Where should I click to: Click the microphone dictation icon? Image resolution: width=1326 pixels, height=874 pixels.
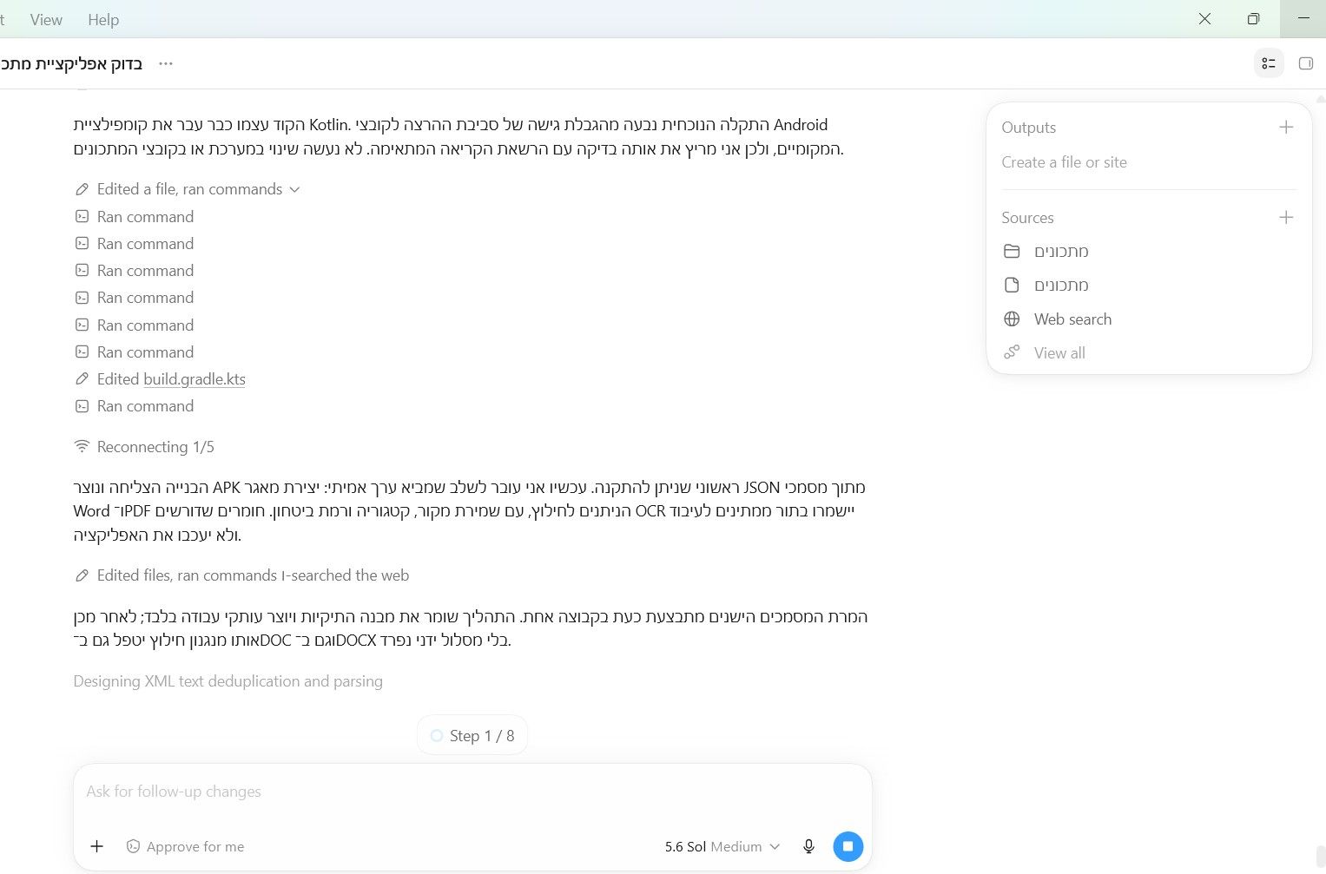(x=808, y=846)
